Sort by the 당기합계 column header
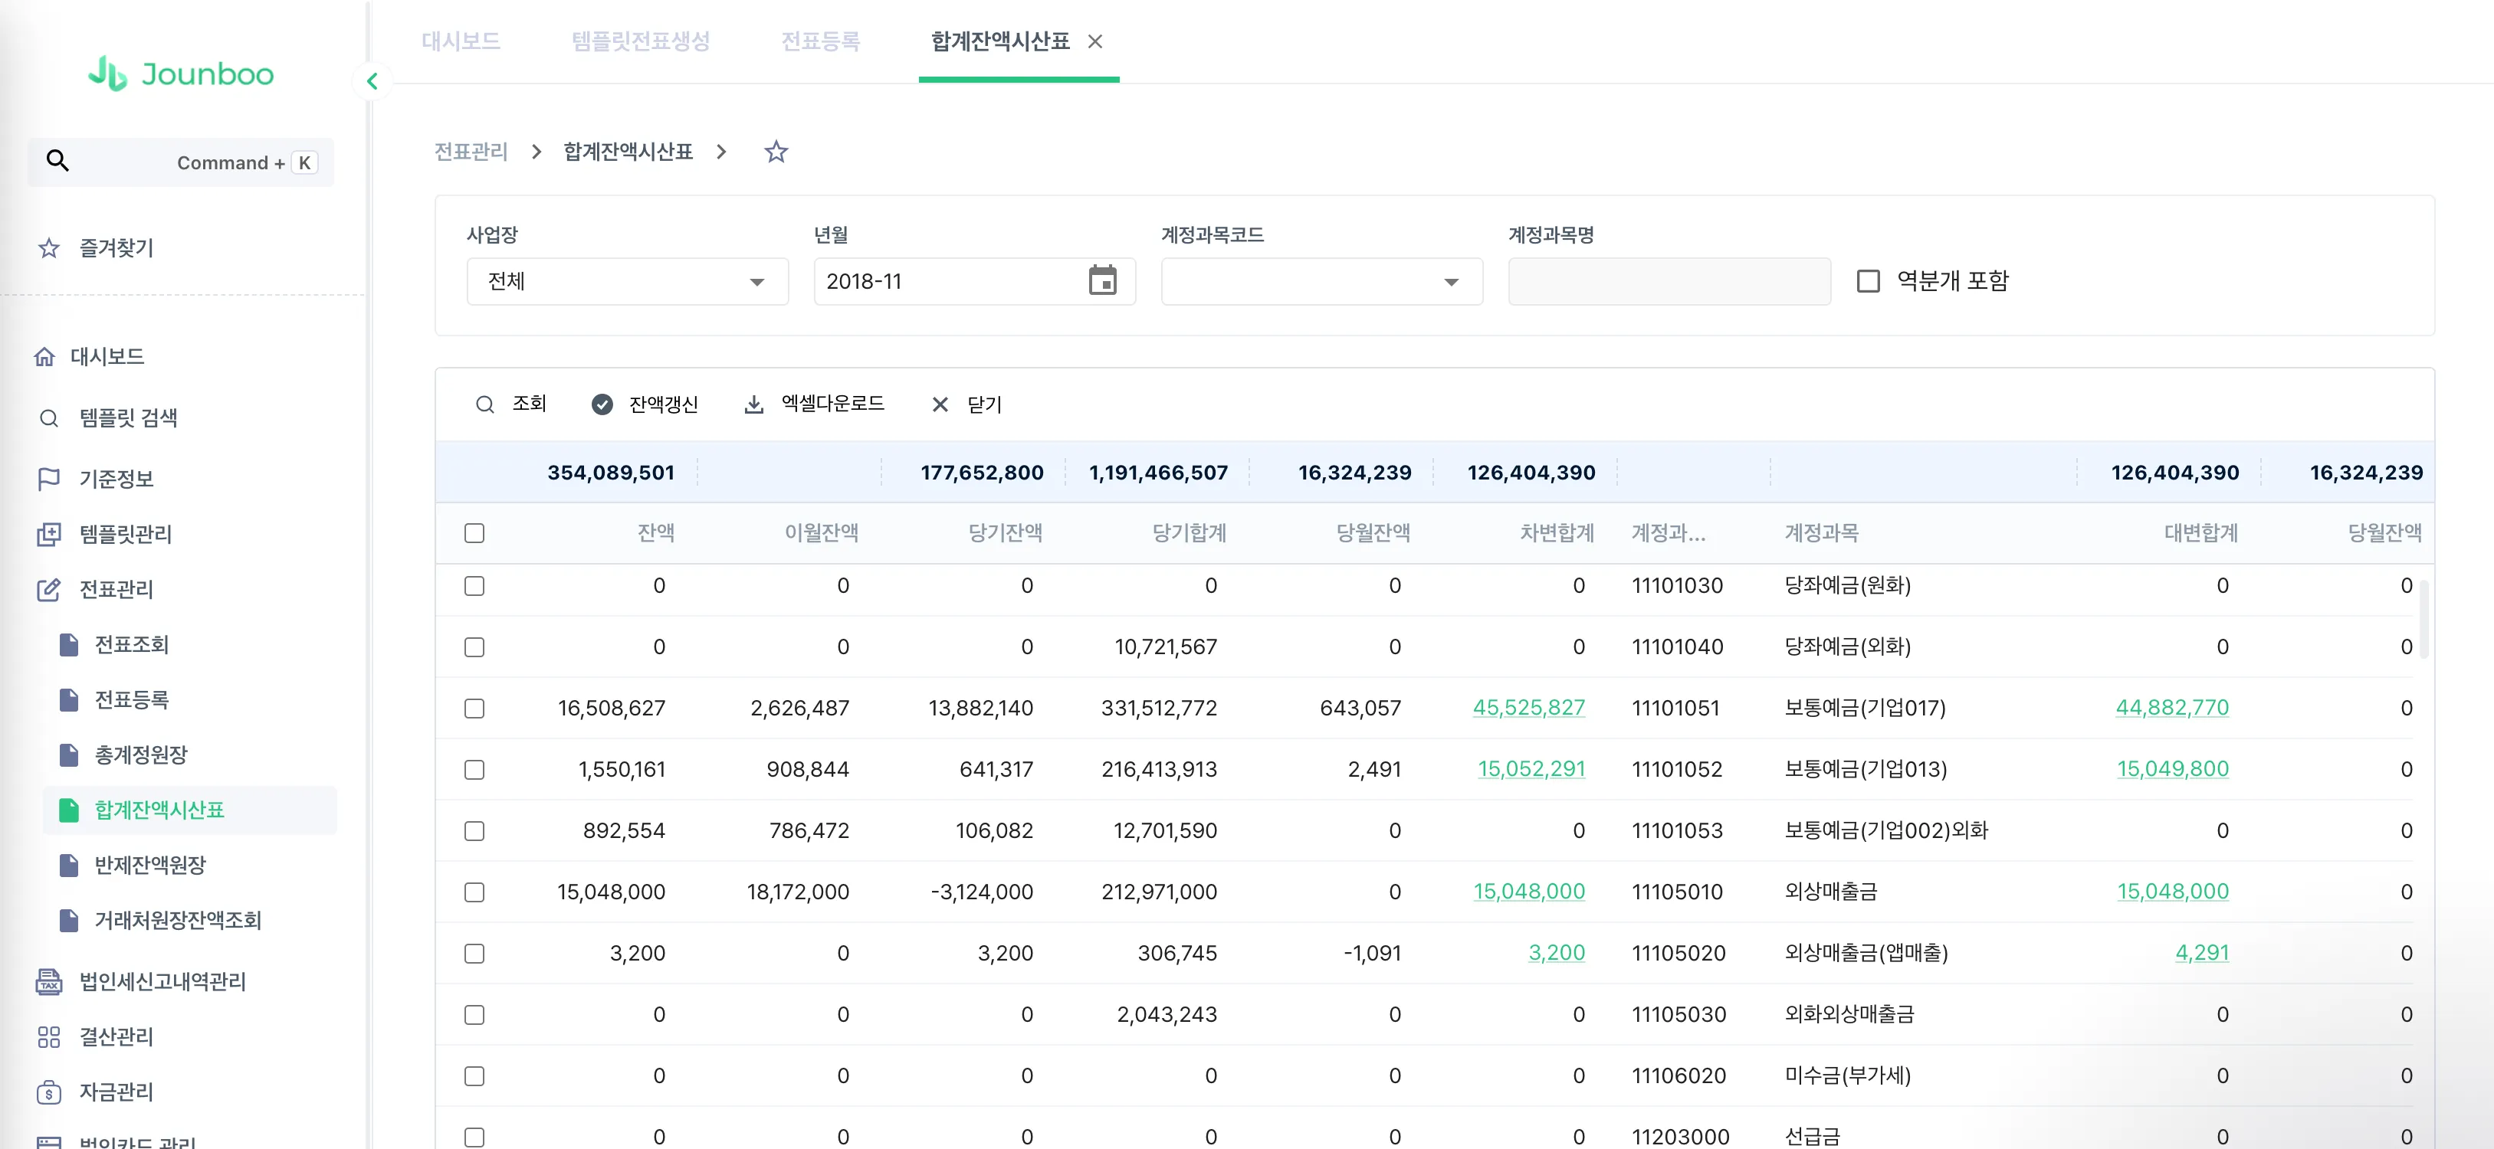The width and height of the screenshot is (2494, 1149). point(1189,533)
